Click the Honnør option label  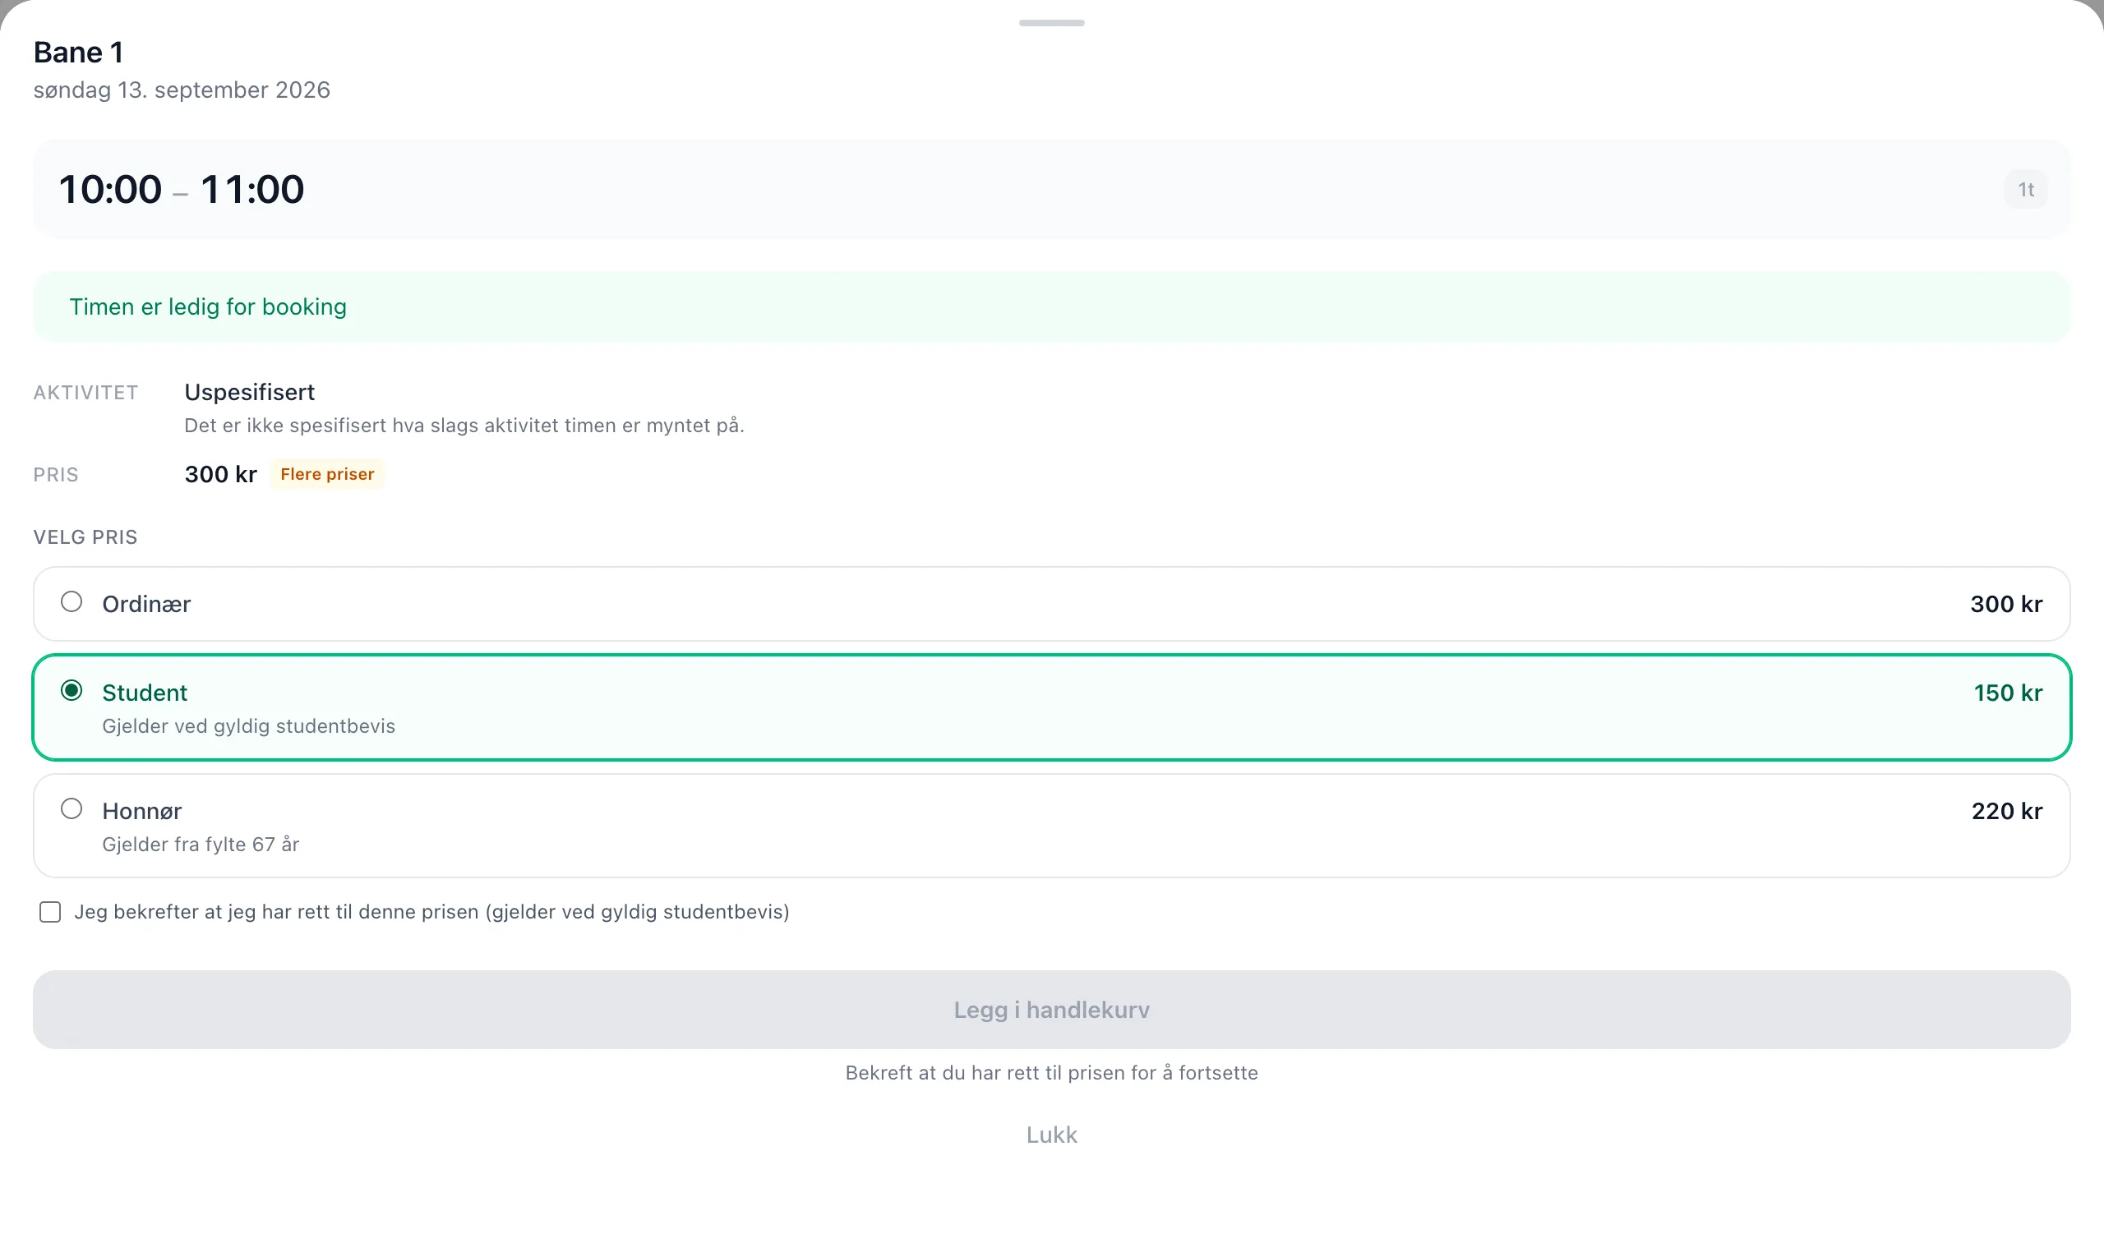[x=141, y=812]
